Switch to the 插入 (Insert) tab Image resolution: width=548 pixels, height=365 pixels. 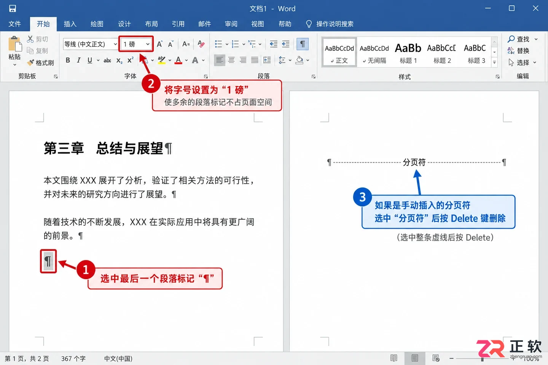tap(70, 24)
